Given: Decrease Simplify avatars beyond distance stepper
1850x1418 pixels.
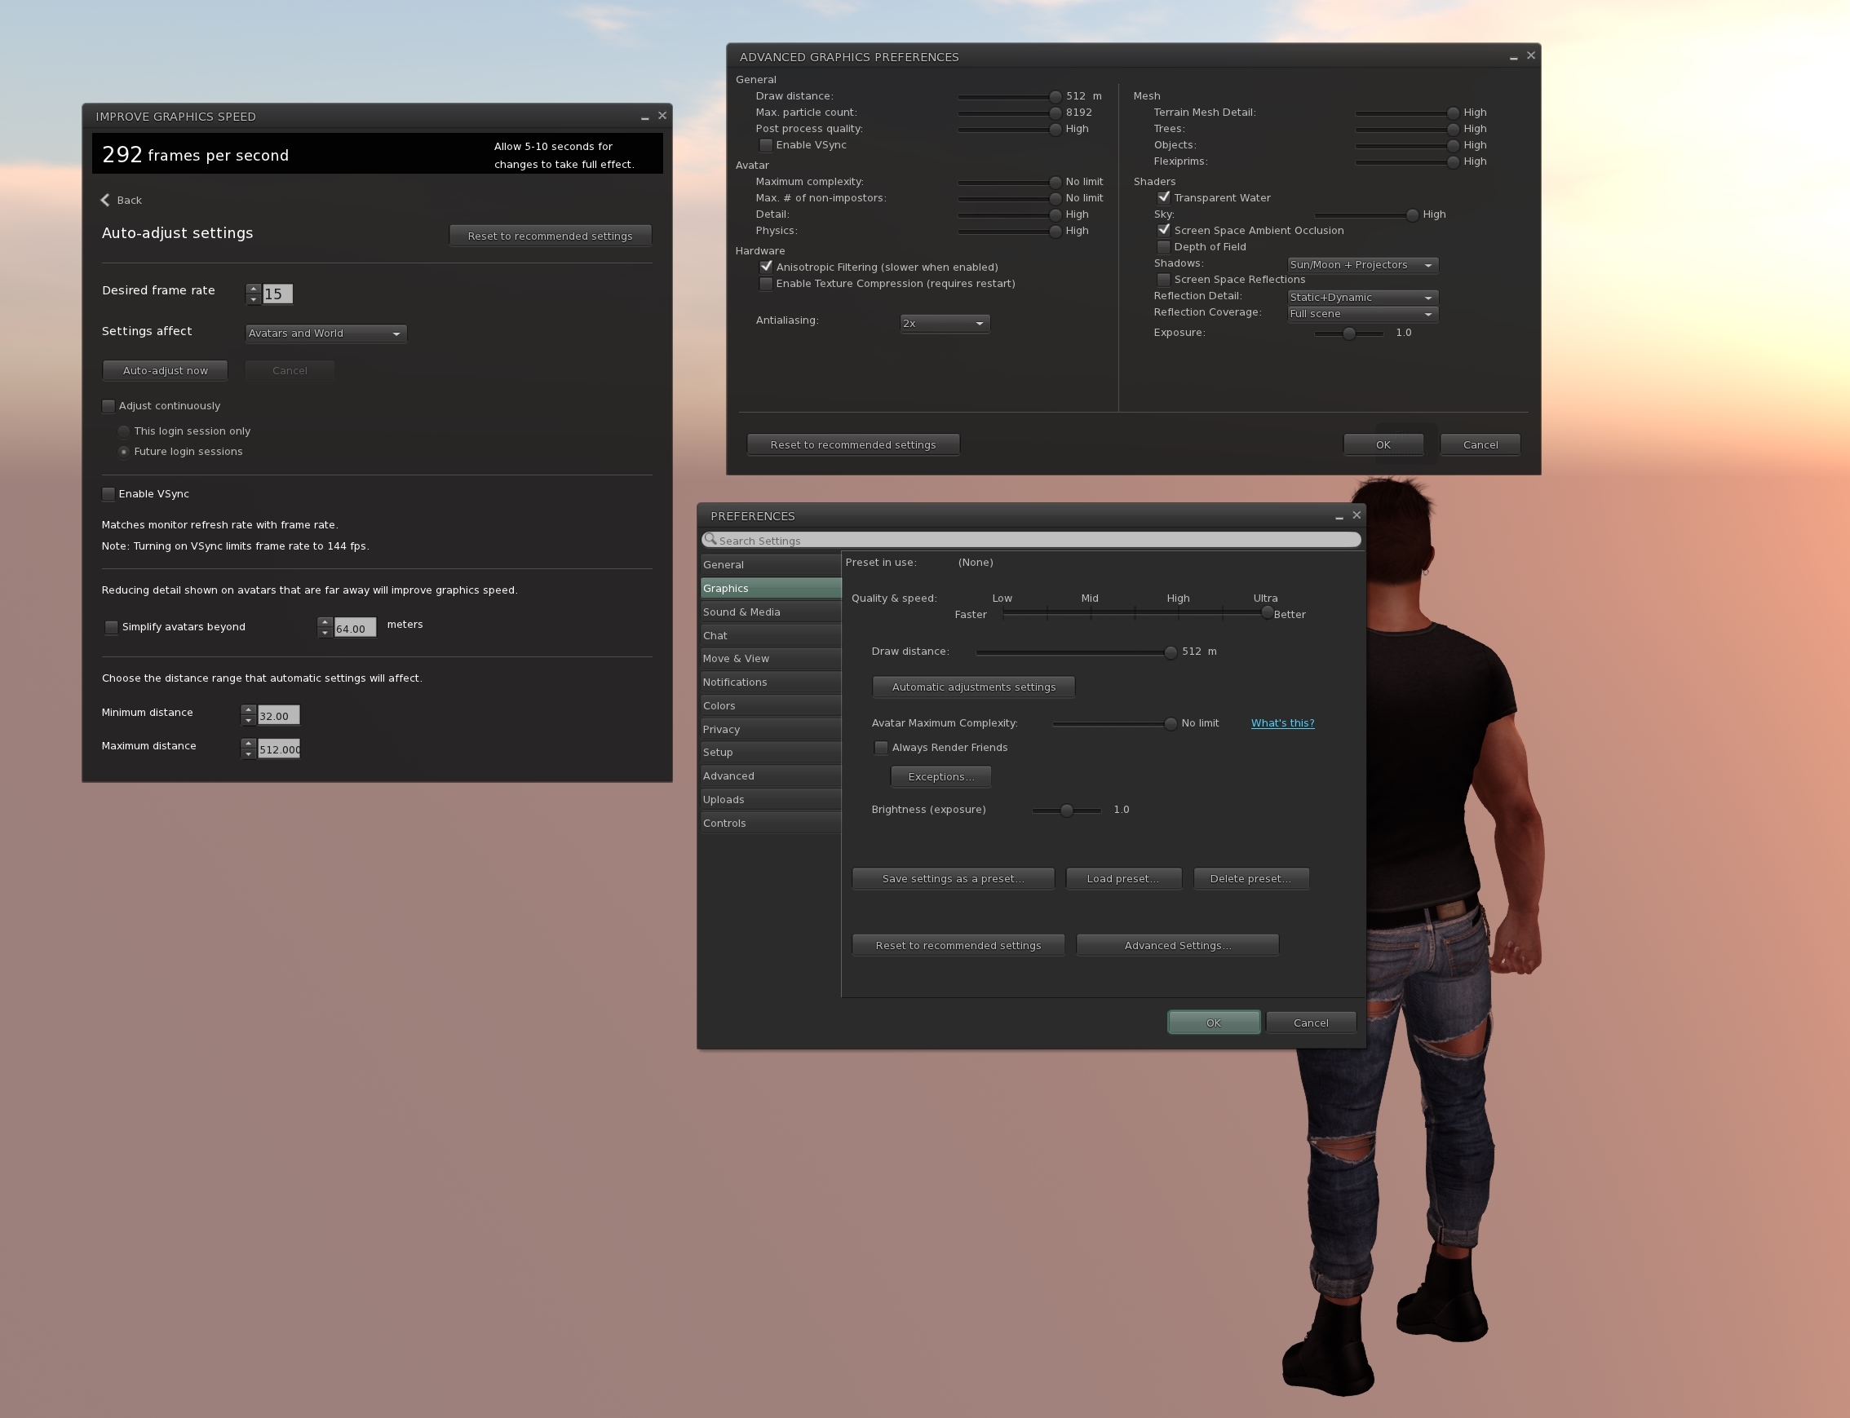Looking at the screenshot, I should tap(325, 633).
